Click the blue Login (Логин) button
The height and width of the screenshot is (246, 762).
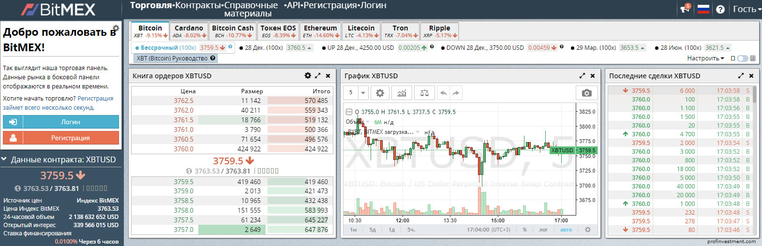pos(61,122)
